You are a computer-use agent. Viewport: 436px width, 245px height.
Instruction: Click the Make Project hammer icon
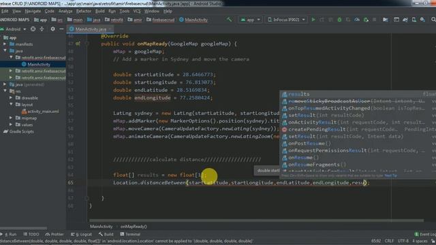coord(229,20)
